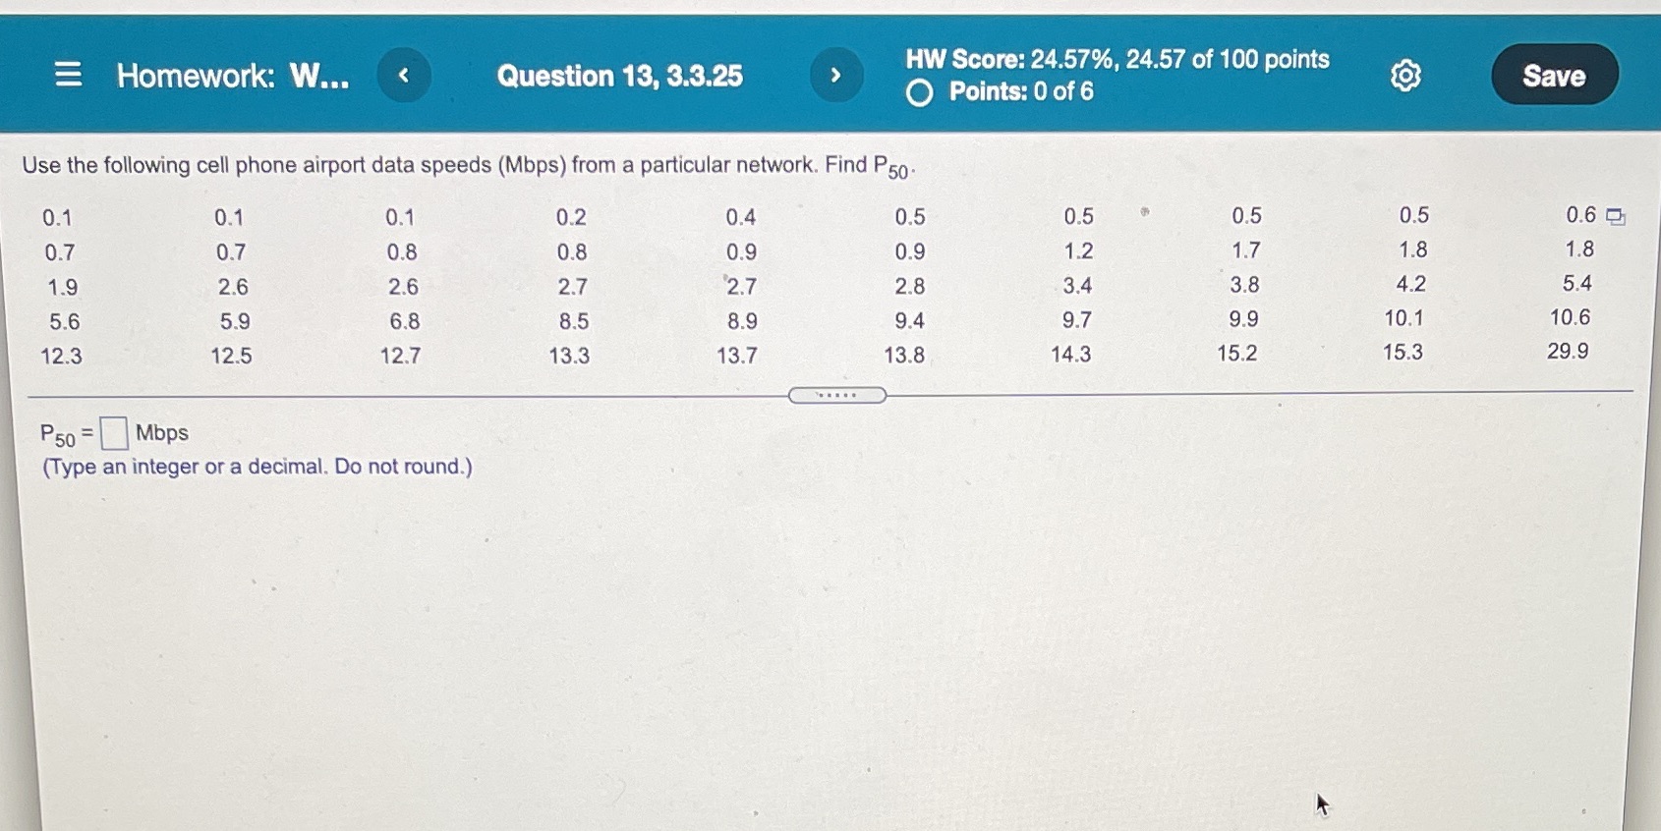Click the back arrow beside Homework title
This screenshot has width=1661, height=831.
[404, 76]
